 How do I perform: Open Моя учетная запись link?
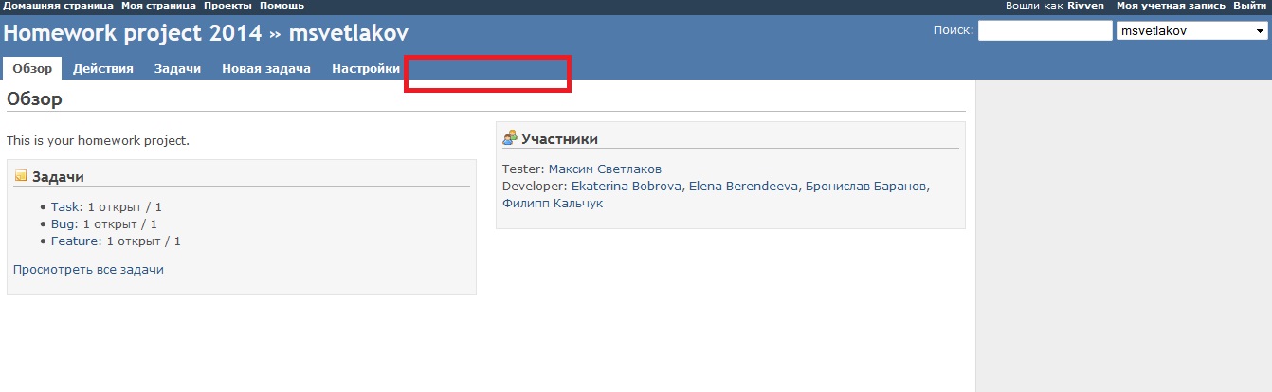coord(1171,6)
